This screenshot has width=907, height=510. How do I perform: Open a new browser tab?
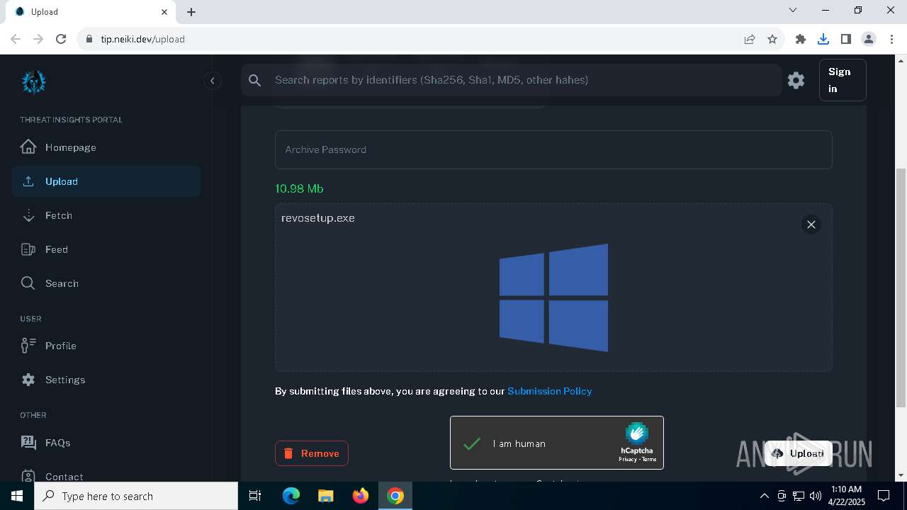(x=191, y=12)
